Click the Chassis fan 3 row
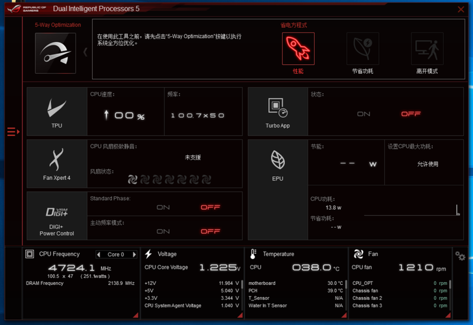473x325 pixels. tap(400, 306)
